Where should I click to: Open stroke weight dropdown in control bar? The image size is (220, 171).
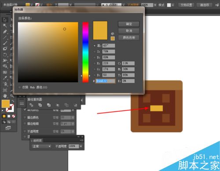[x=70, y=5]
